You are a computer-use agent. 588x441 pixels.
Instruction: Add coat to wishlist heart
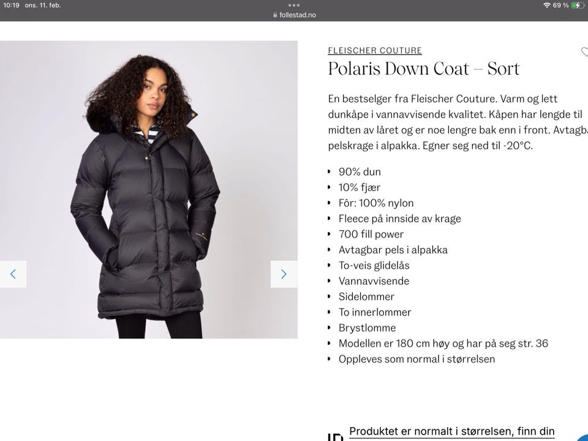tap(584, 51)
